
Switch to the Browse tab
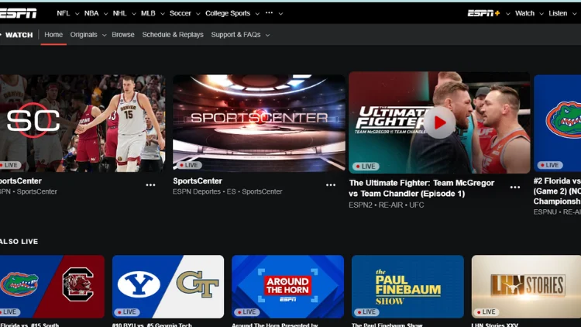pyautogui.click(x=122, y=35)
